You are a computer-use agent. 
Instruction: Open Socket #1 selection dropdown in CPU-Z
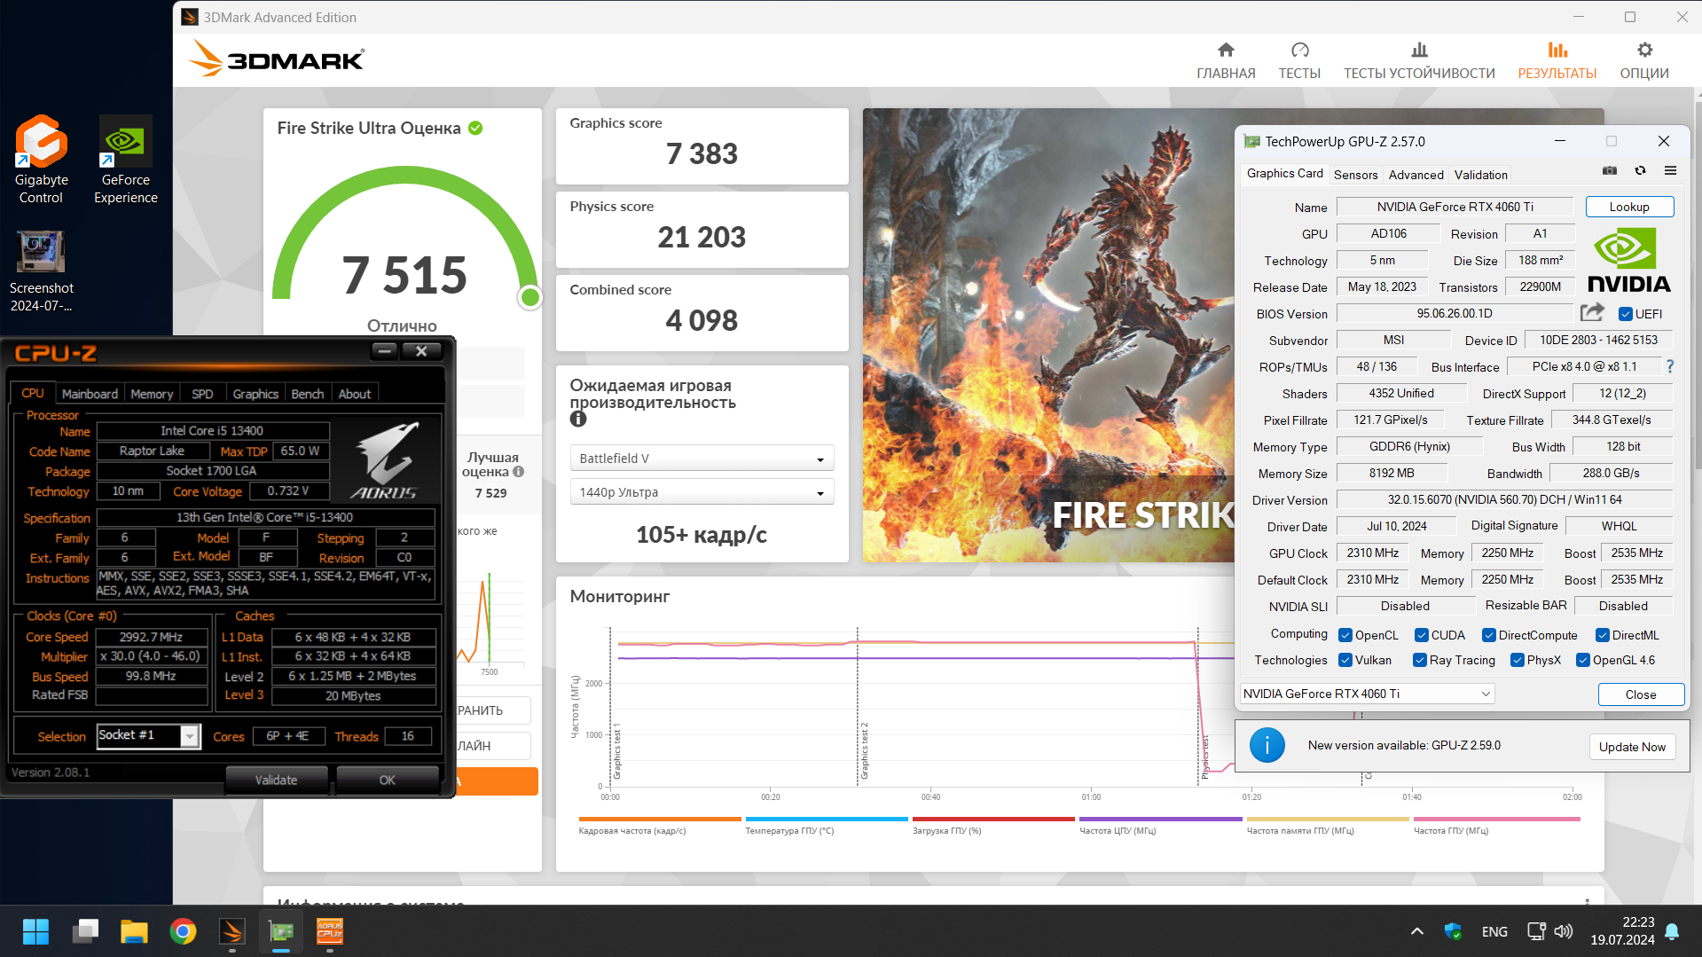coord(147,735)
